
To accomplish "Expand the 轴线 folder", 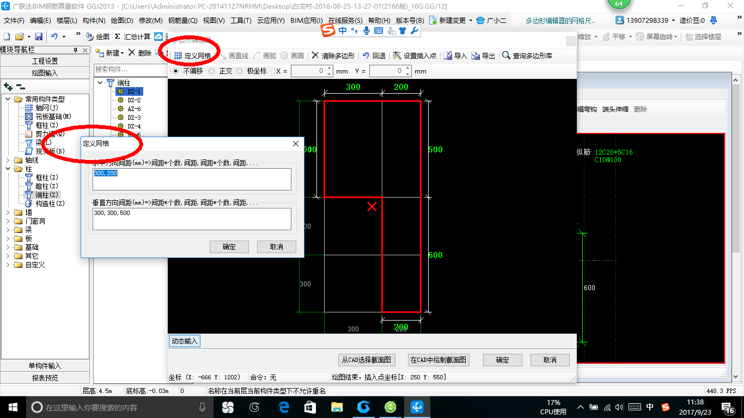I will 8,160.
